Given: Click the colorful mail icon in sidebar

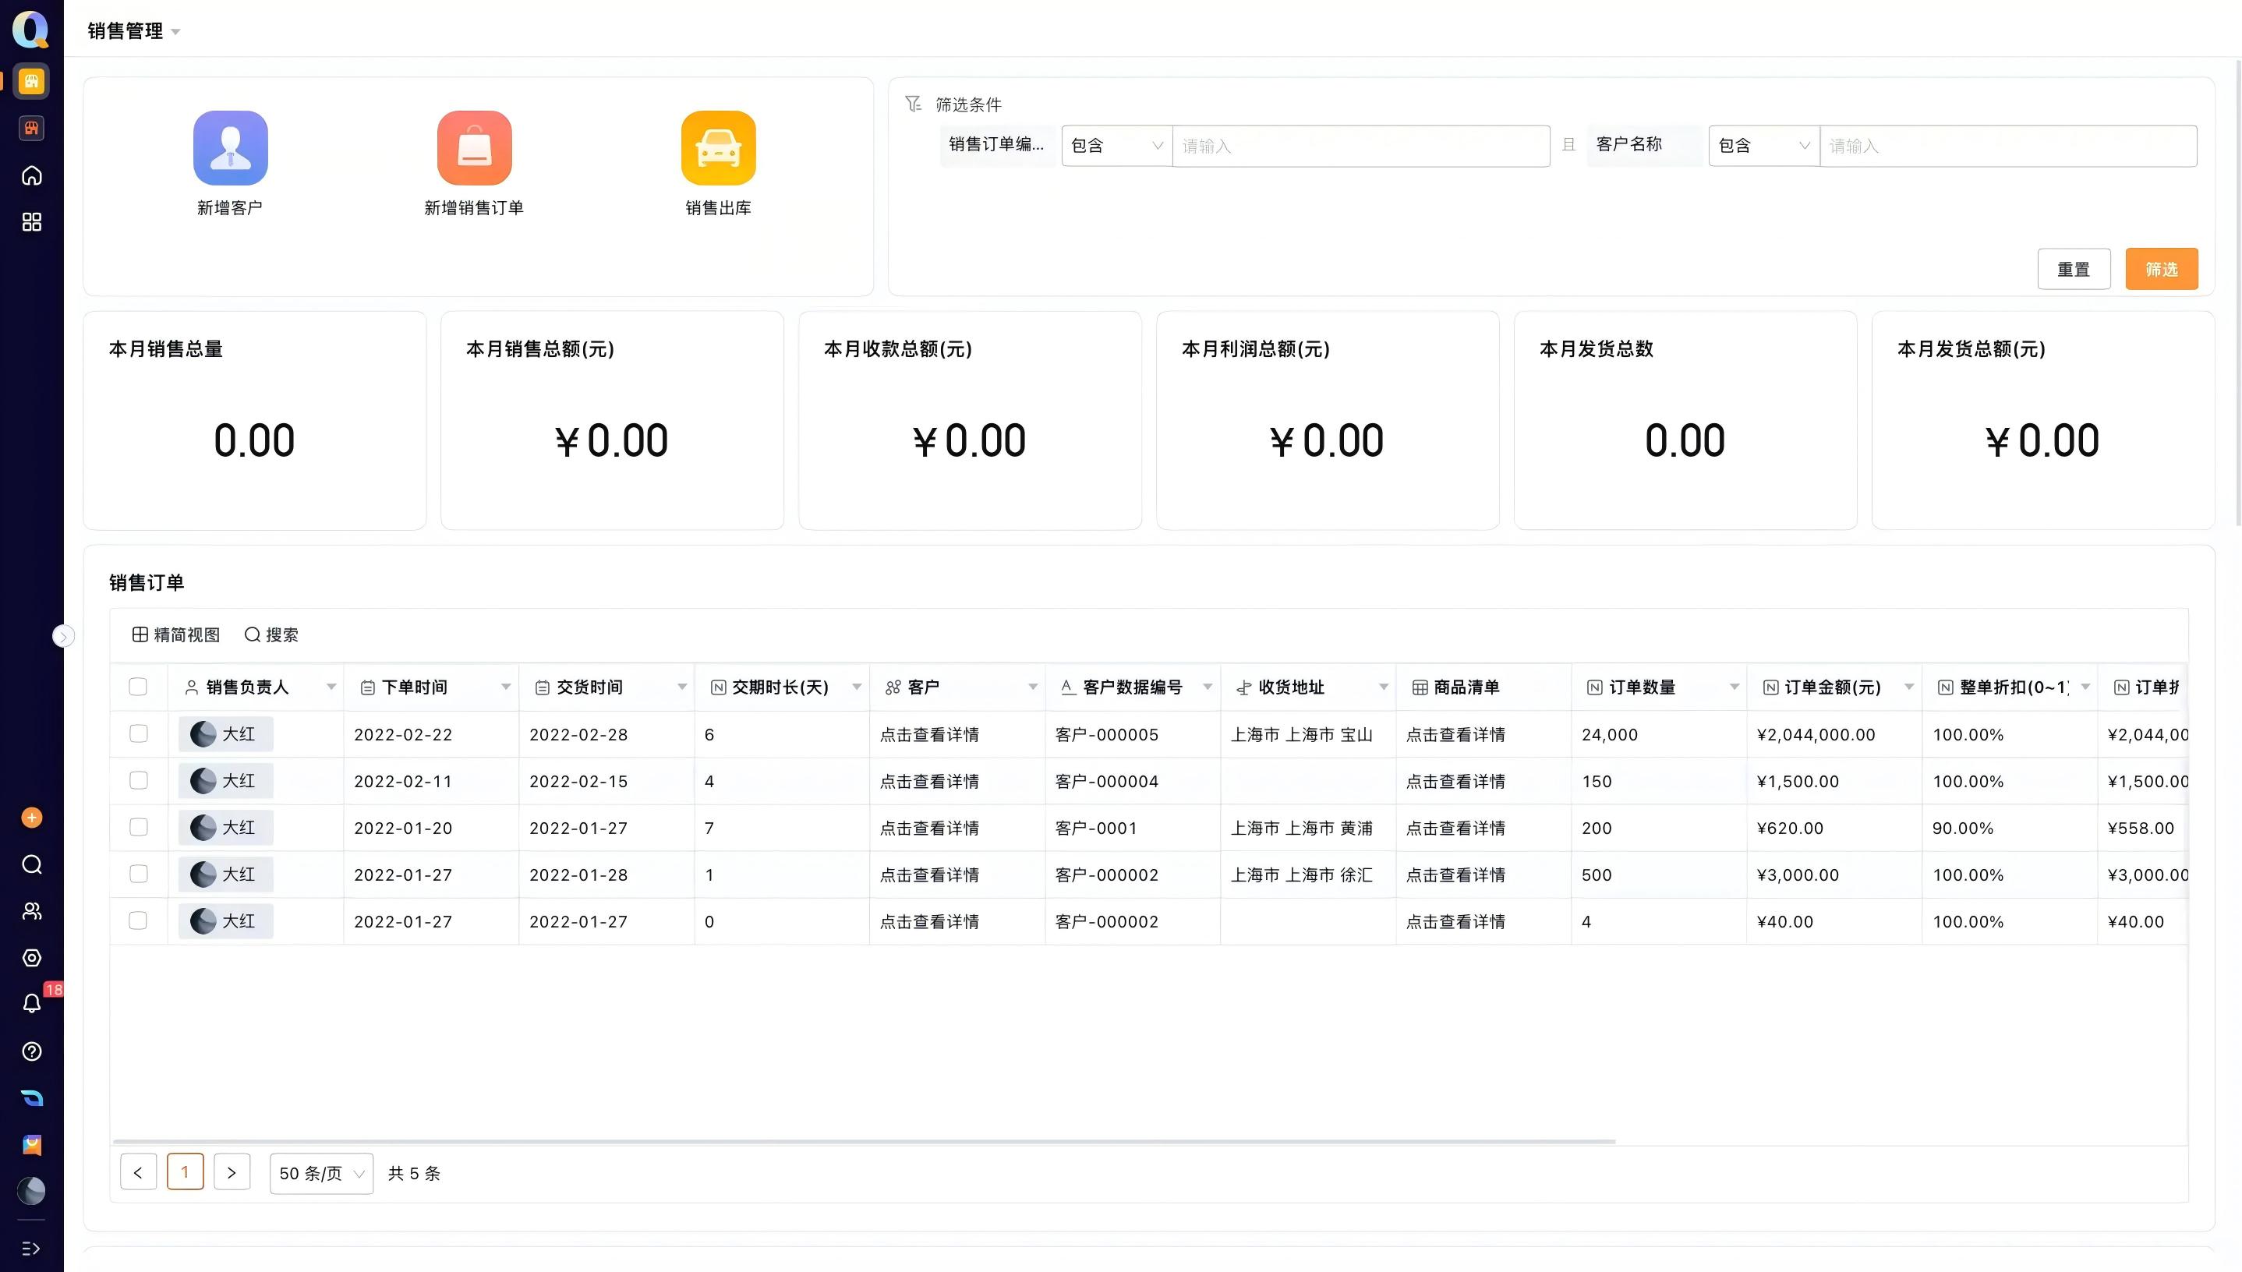Looking at the screenshot, I should tap(31, 1144).
